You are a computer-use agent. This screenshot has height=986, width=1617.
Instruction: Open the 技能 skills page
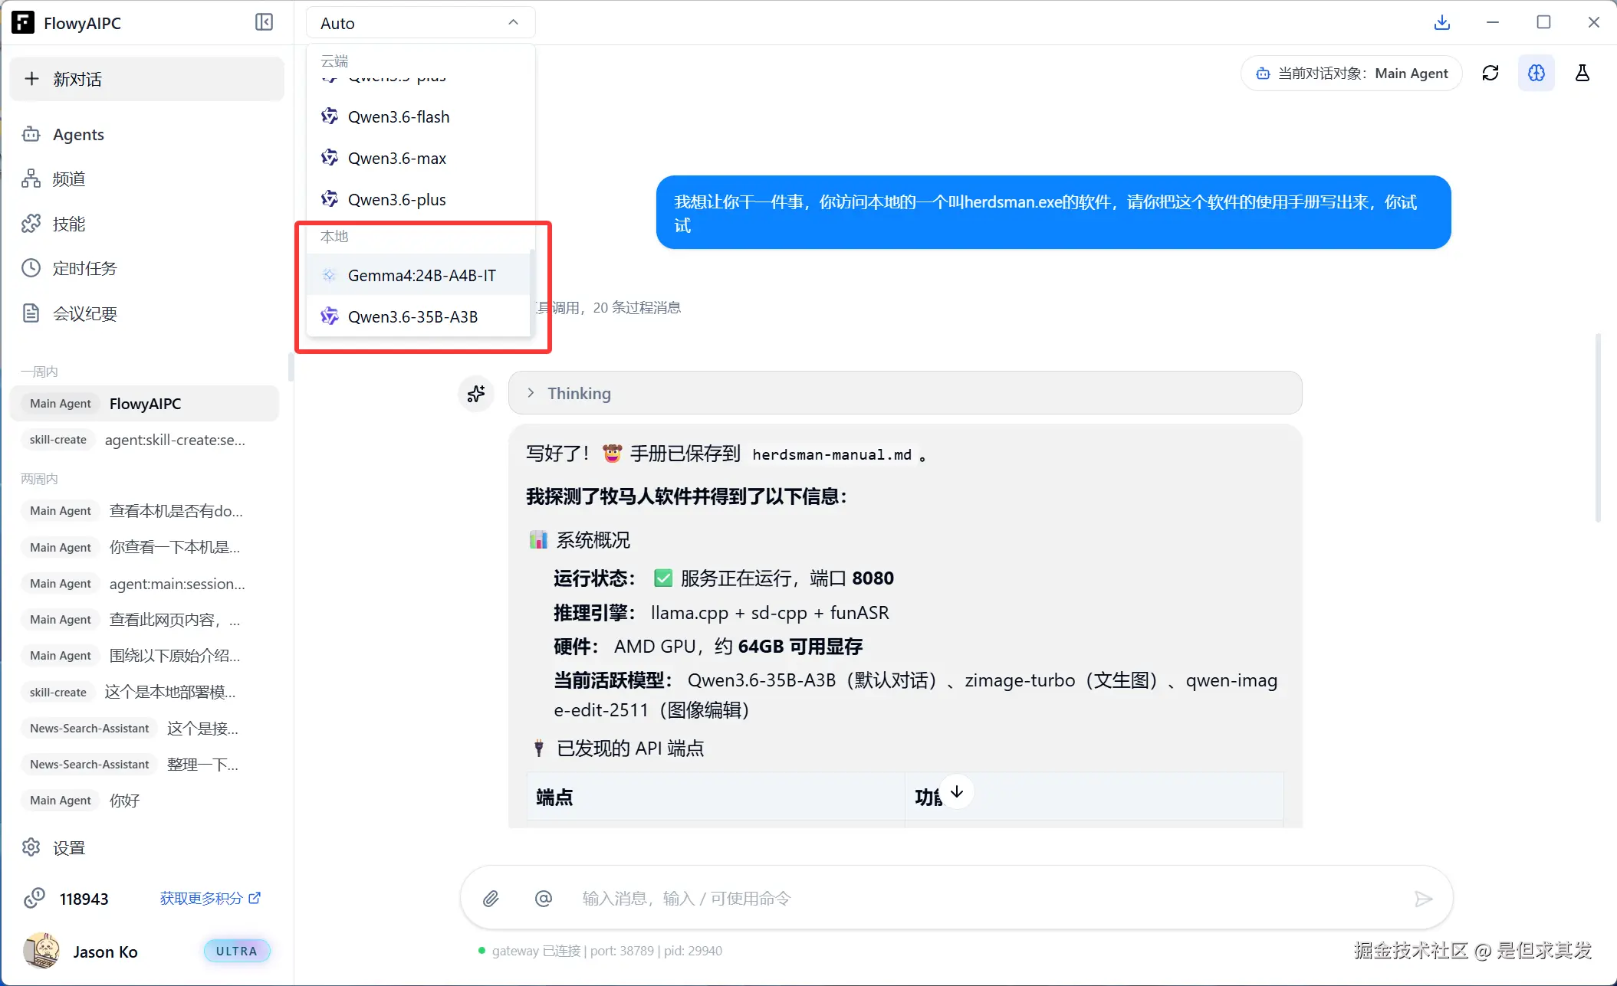coord(146,224)
